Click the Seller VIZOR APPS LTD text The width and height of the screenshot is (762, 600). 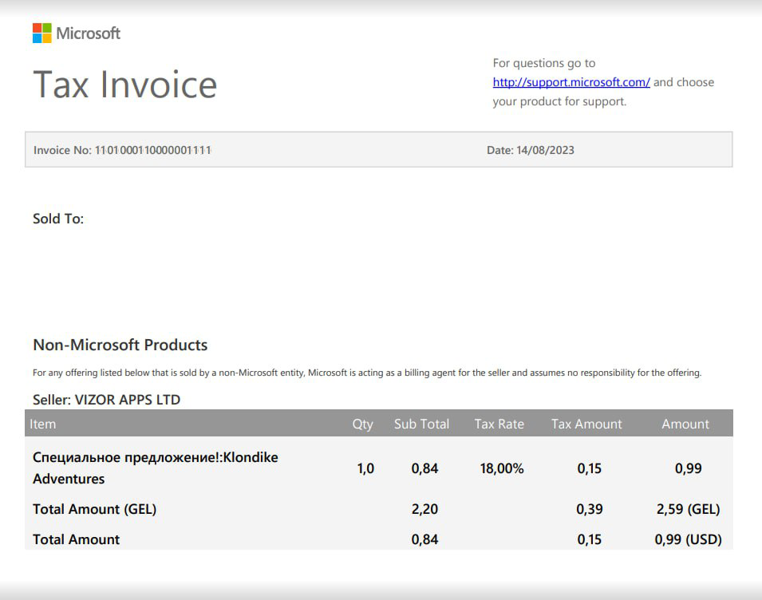(x=106, y=399)
